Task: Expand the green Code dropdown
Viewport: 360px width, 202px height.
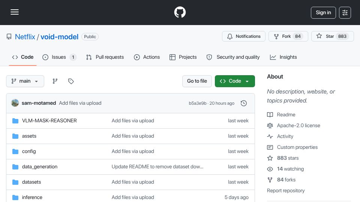Action: pyautogui.click(x=235, y=81)
